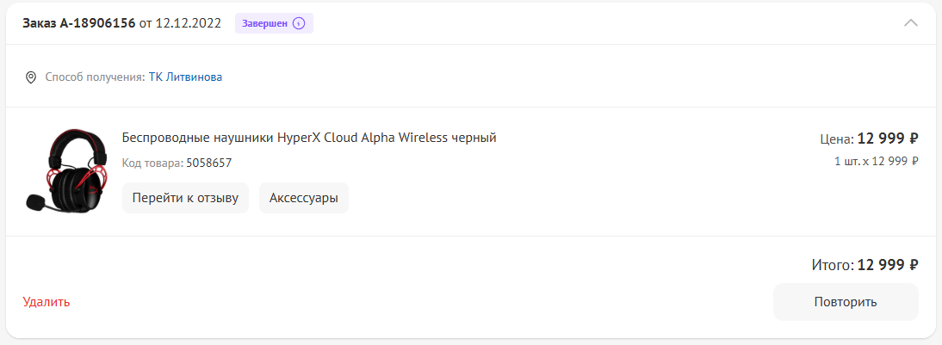The image size is (942, 345).
Task: Click the location pin icon
Action: coord(31,77)
